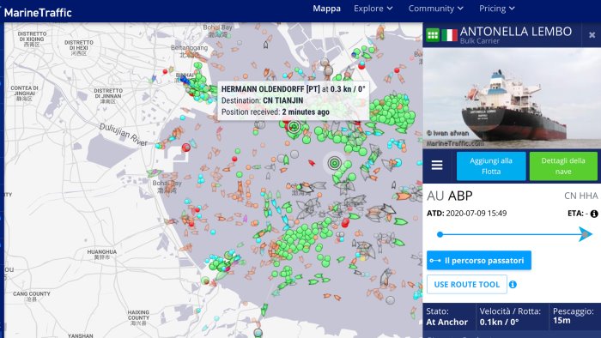Click the green grid icon beside Italian flag

[x=433, y=35]
